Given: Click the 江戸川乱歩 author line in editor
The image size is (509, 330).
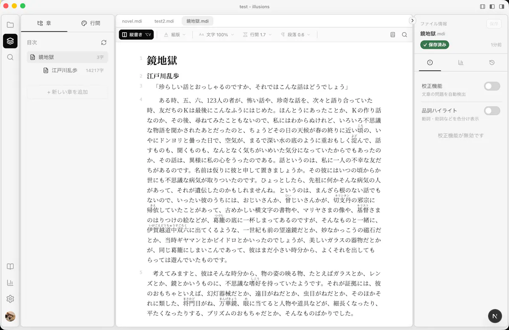Looking at the screenshot, I should tap(163, 76).
